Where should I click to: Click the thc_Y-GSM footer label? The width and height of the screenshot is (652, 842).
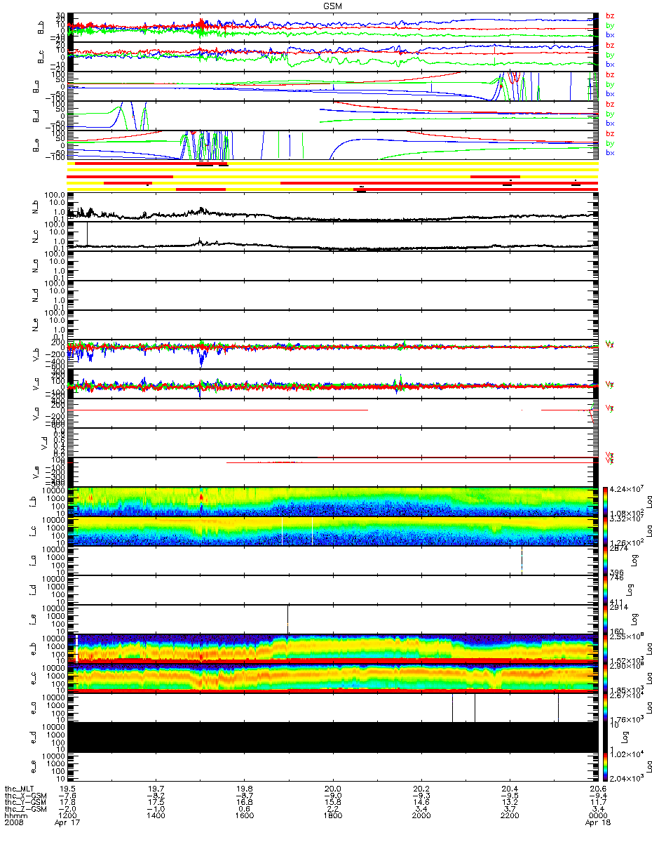point(25,802)
